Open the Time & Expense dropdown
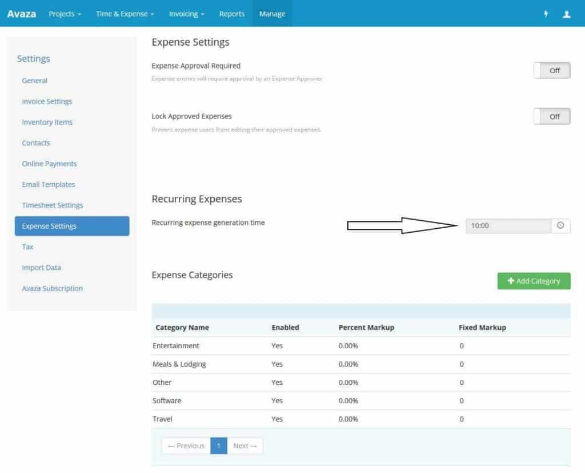The width and height of the screenshot is (585, 473). pyautogui.click(x=125, y=14)
